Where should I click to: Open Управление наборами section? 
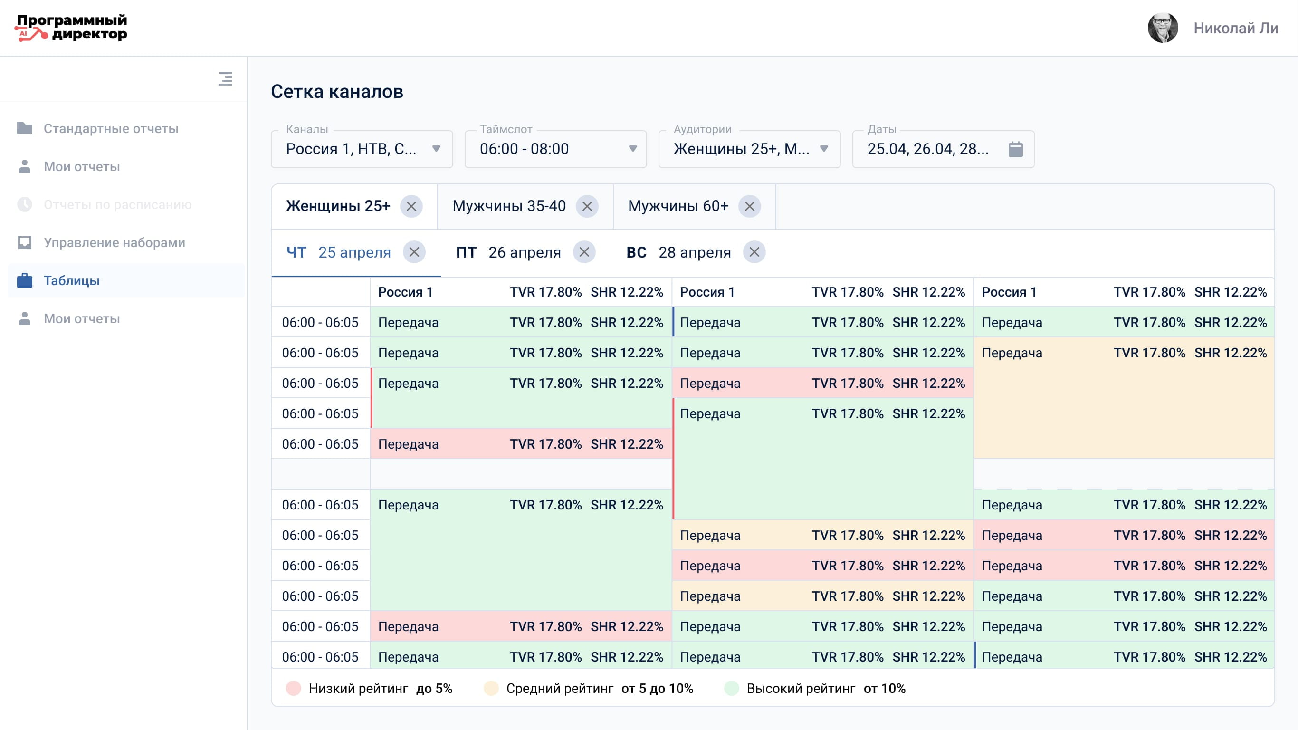(114, 242)
